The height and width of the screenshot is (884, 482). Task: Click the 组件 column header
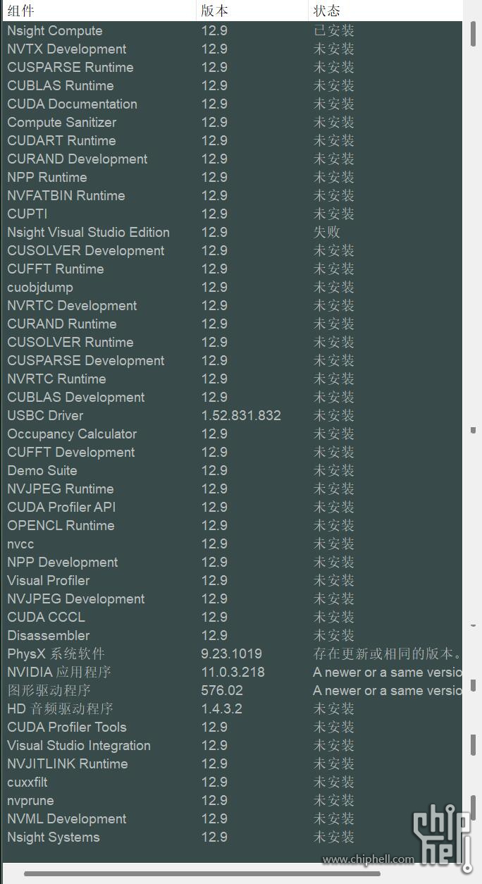[99, 11]
